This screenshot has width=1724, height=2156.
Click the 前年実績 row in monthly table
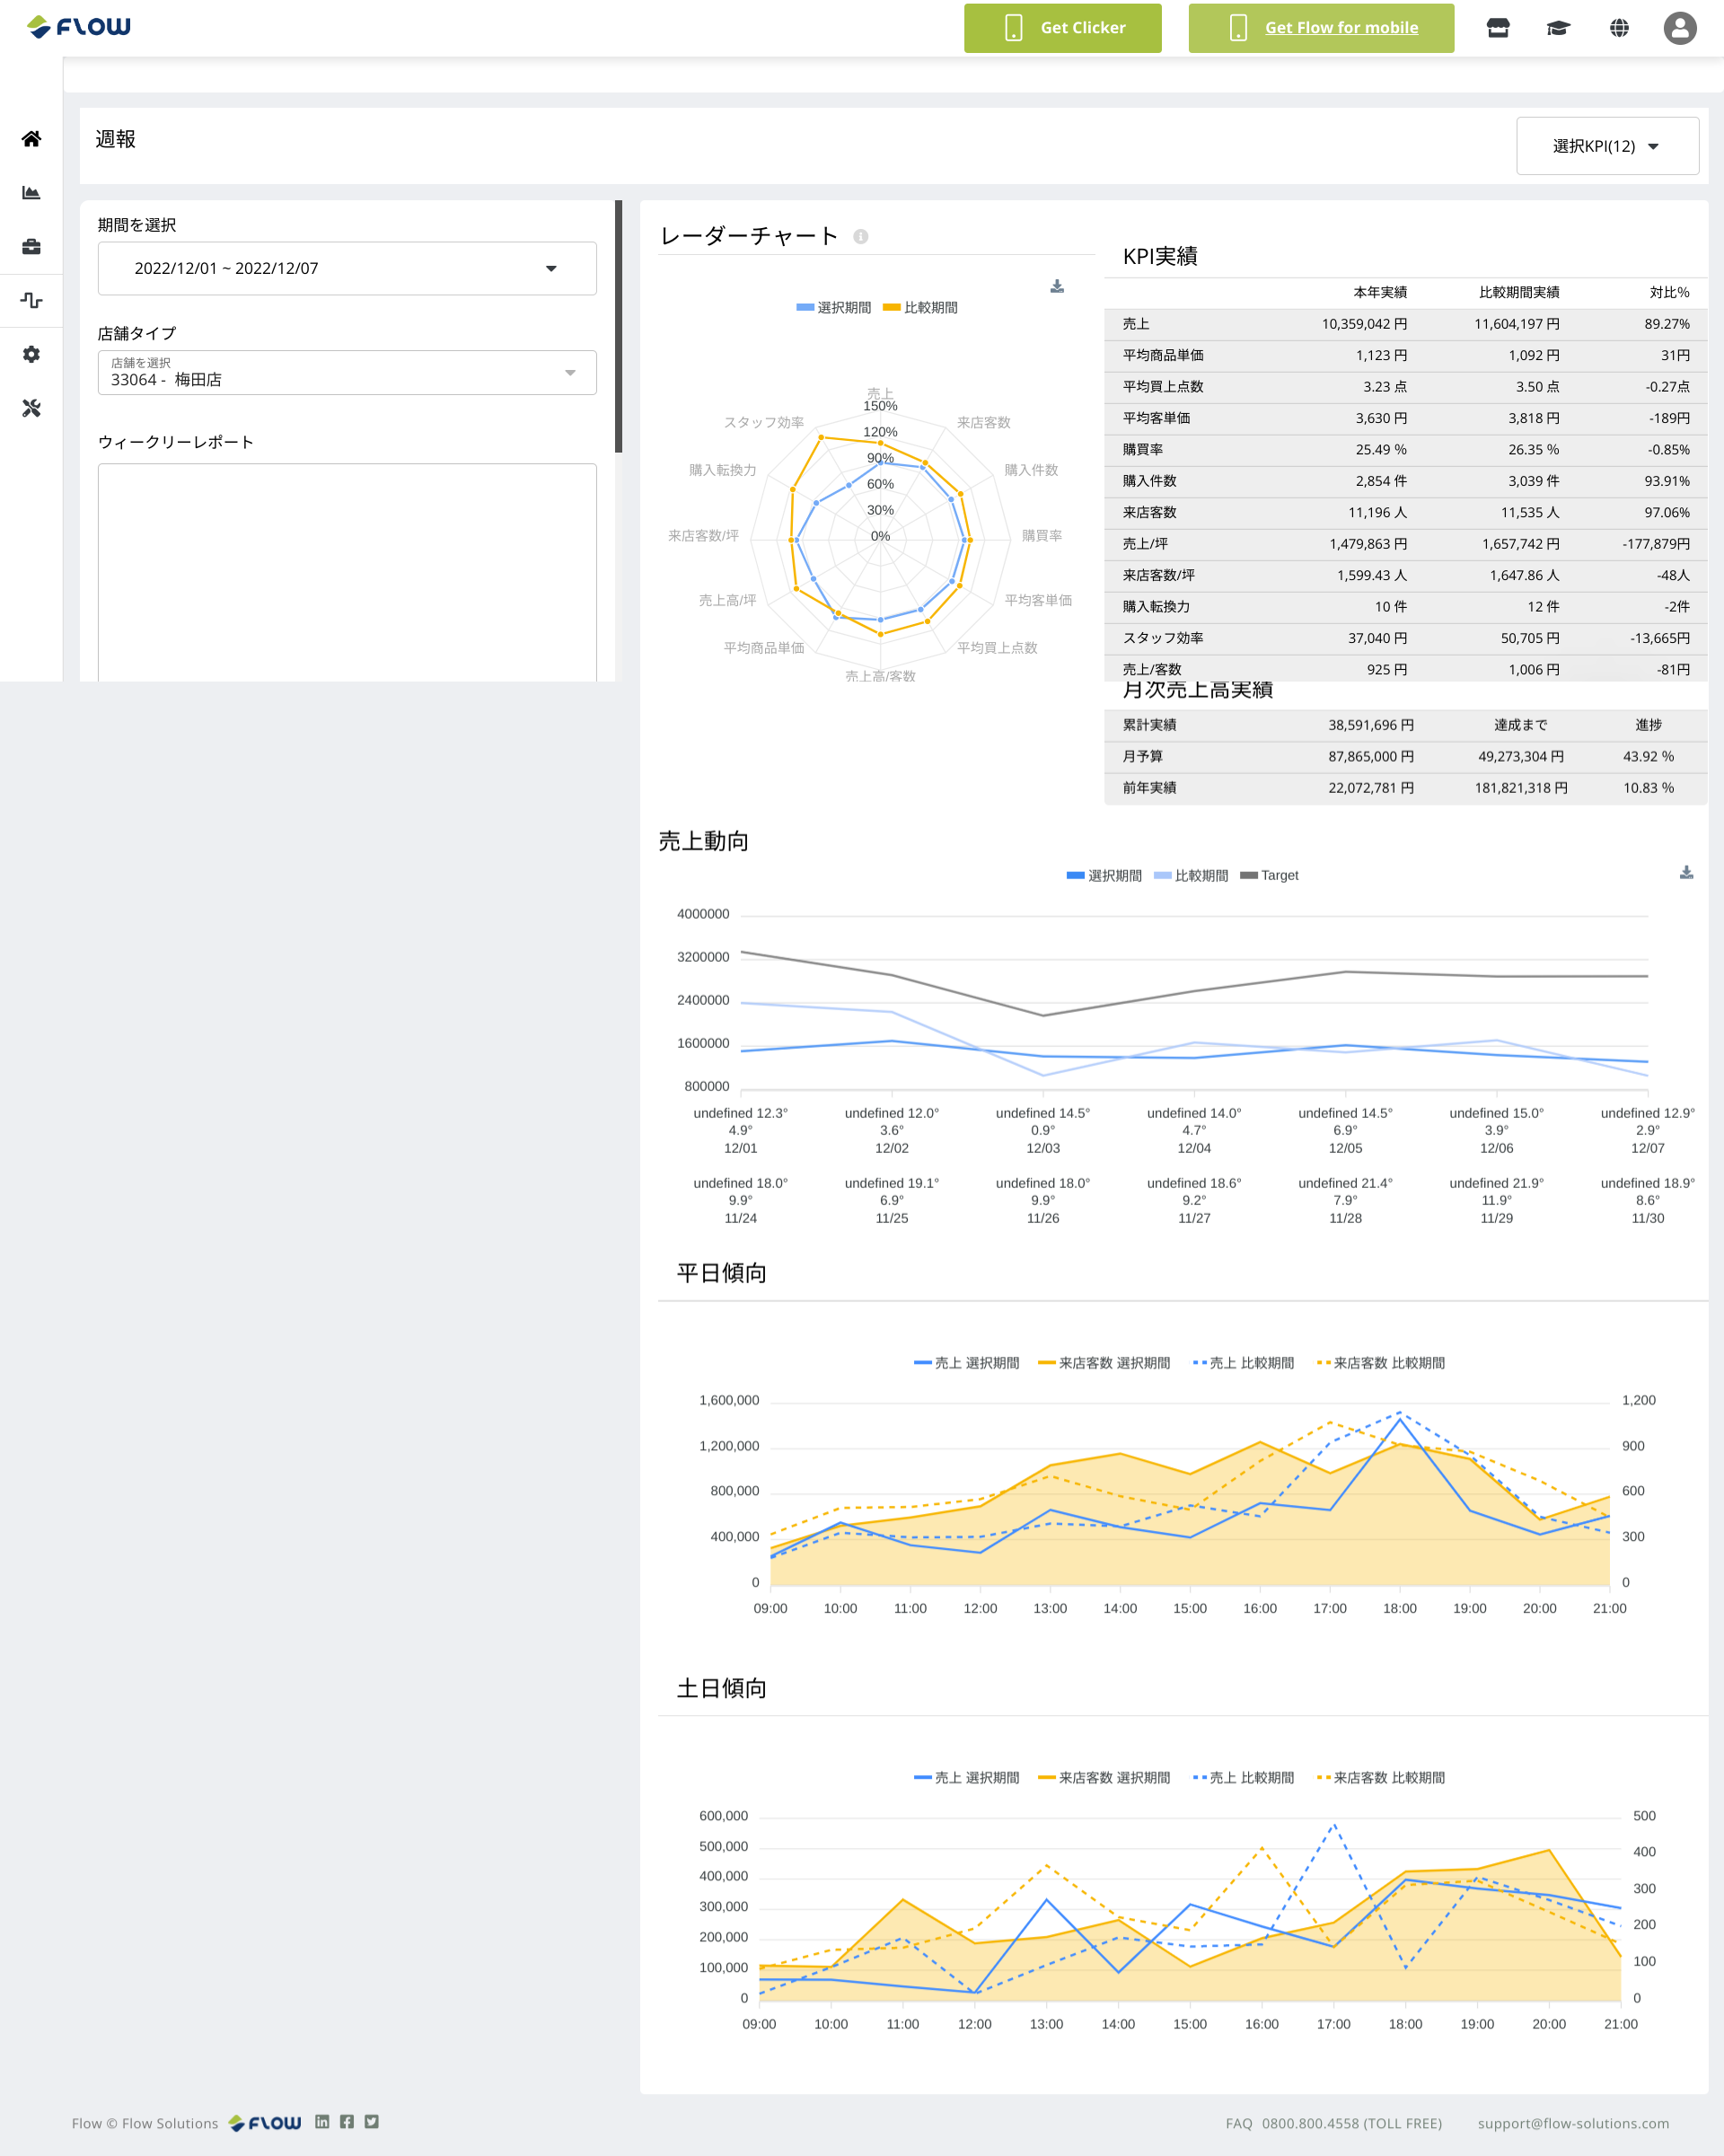(x=1405, y=788)
